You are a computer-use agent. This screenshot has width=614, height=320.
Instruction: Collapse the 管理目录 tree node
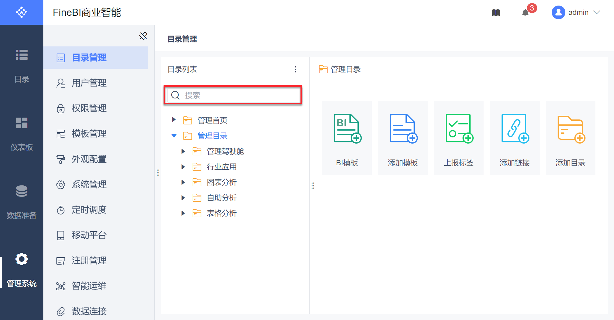point(174,136)
